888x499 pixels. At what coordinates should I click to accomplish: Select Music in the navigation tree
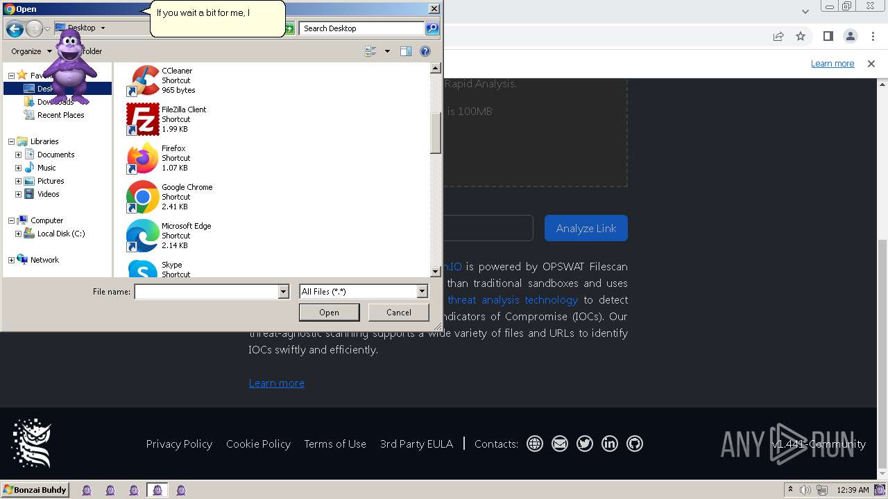(x=46, y=168)
